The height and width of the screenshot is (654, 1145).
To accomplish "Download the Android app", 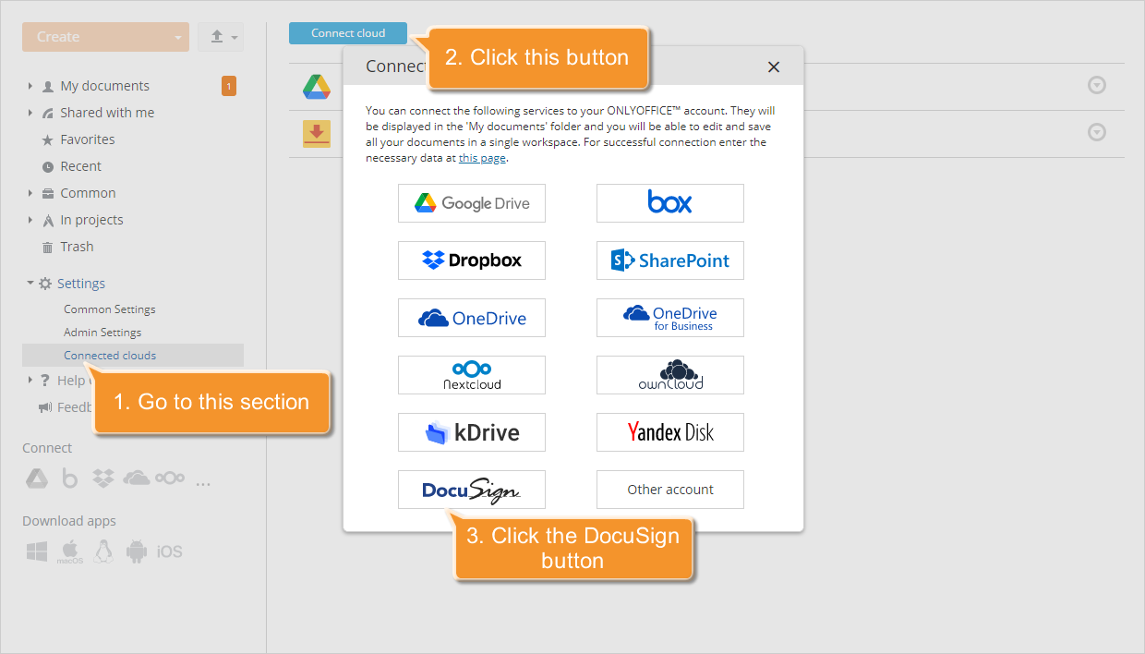I will point(137,551).
